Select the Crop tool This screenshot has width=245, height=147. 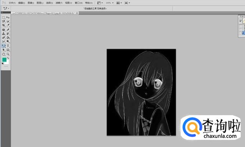[4, 25]
